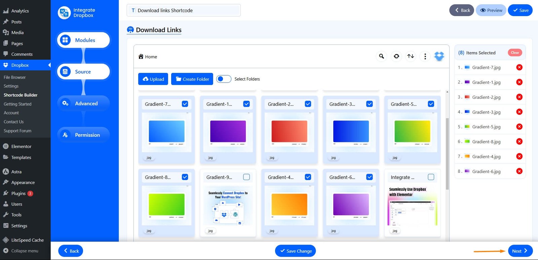Check the Gradient-9 file checkbox
The width and height of the screenshot is (538, 260).
point(246,177)
